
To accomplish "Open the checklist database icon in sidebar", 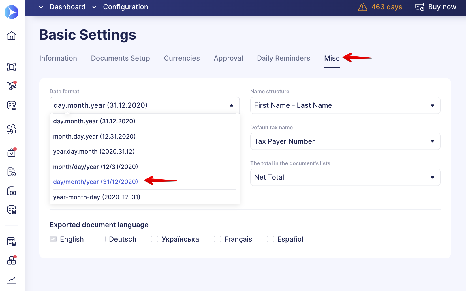I will tap(12, 210).
